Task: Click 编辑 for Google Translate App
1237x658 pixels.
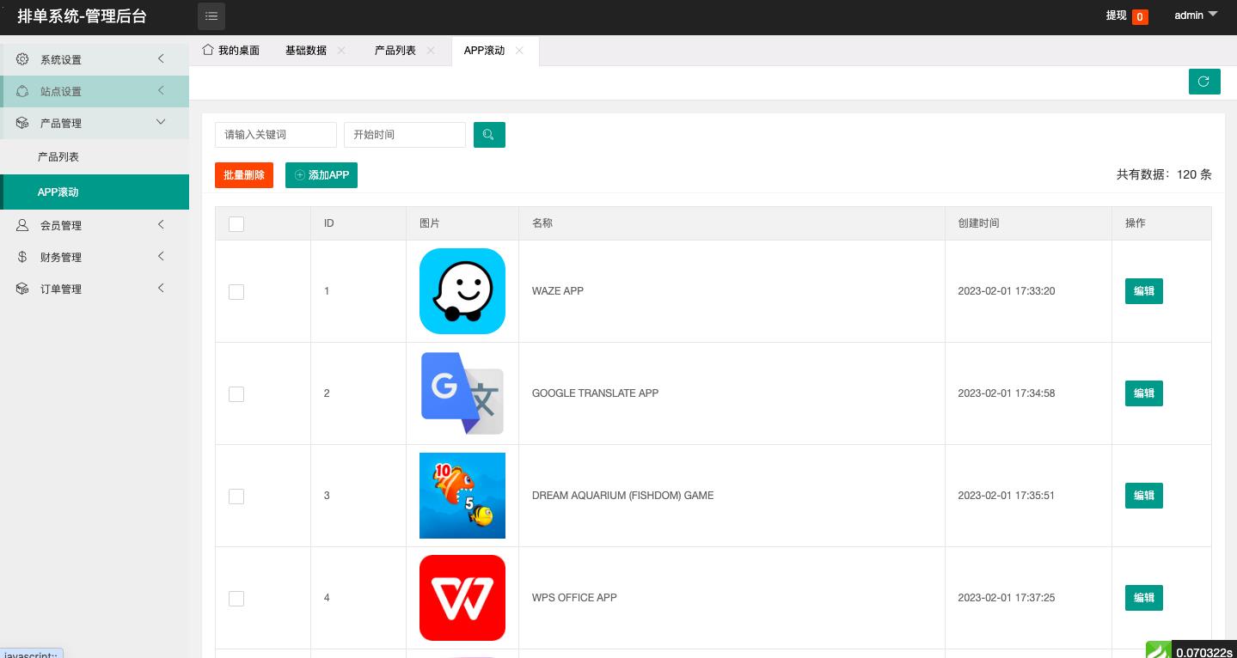Action: [x=1143, y=393]
